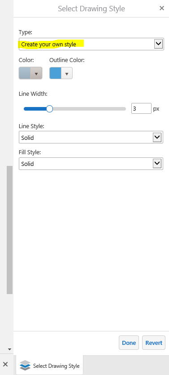169x375 pixels.
Task: Click the Line Width px input field
Action: coord(141,108)
